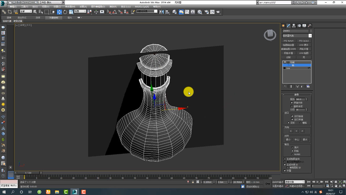Toggle Window/Crossing selection mode

[52, 12]
